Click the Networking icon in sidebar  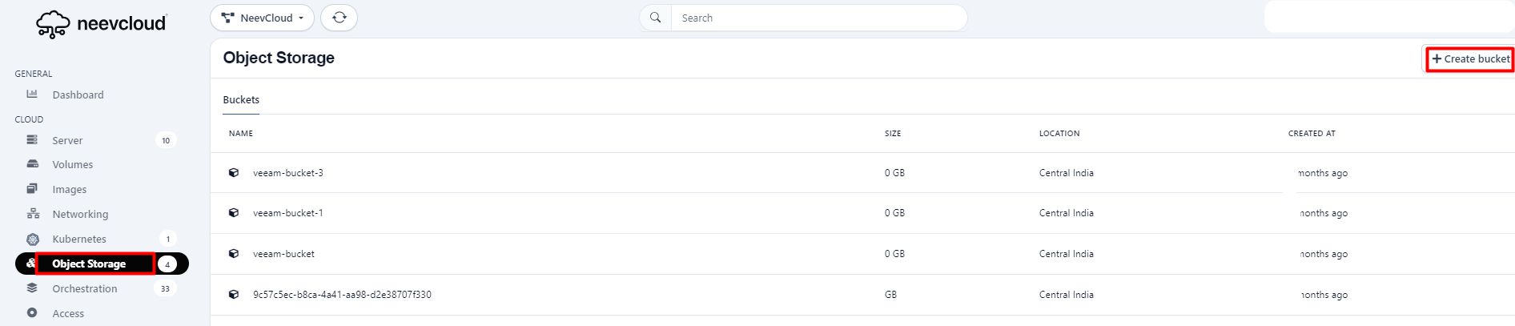pos(33,214)
